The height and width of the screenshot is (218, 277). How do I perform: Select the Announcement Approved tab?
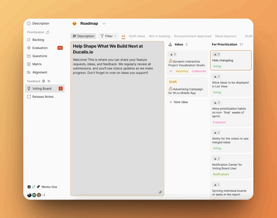click(193, 36)
